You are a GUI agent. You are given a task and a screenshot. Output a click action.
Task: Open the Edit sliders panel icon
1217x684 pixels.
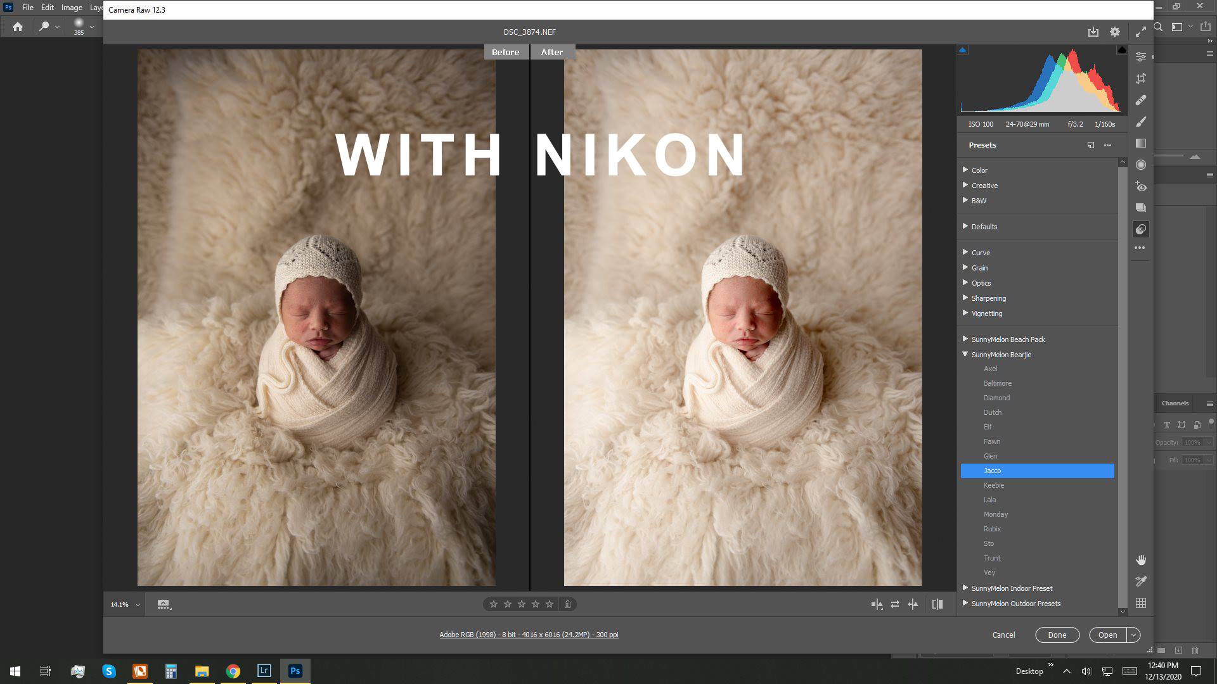tap(1141, 56)
